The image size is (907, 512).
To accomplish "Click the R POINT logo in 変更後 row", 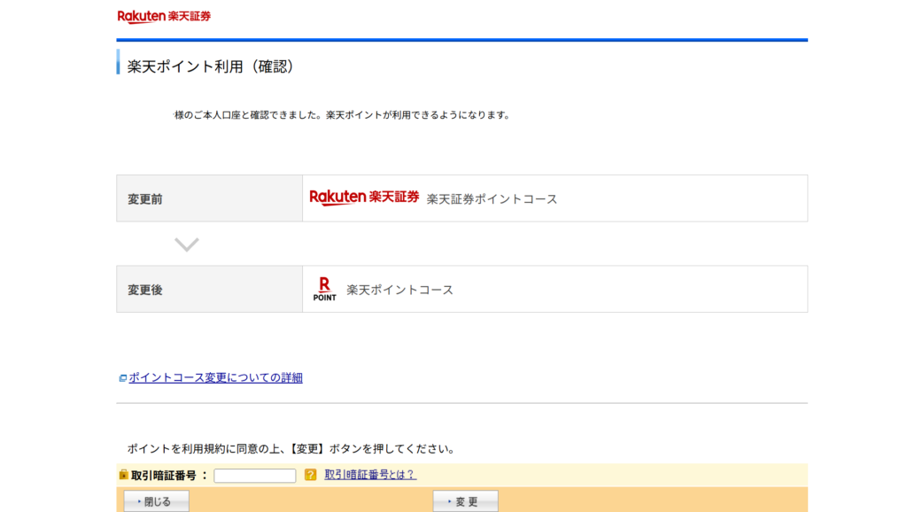I will click(x=324, y=289).
